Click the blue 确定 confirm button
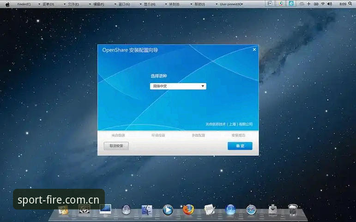 coord(240,146)
